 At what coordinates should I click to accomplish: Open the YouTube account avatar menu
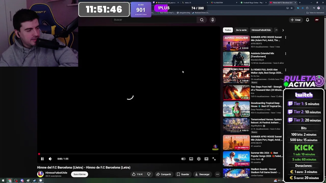[317, 20]
